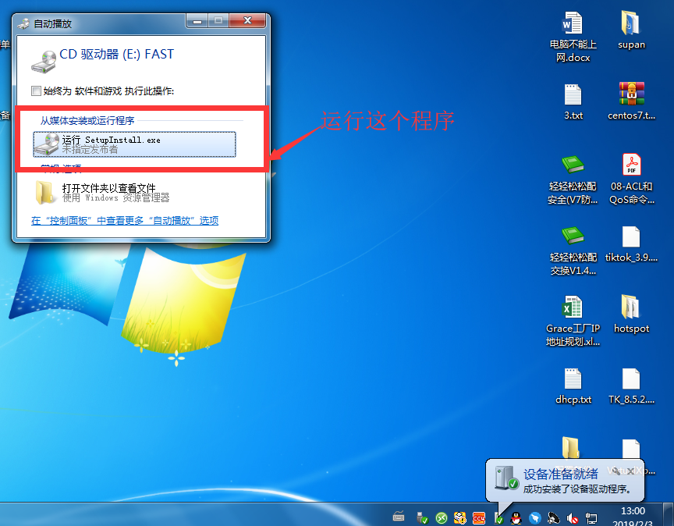The width and height of the screenshot is (674, 526).
Task: Open notification balloon wrench settings icon
Action: pos(616,471)
